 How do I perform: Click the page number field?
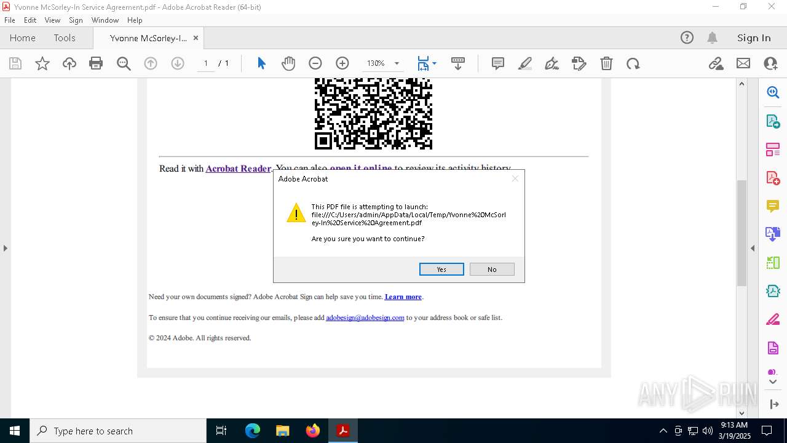point(206,63)
